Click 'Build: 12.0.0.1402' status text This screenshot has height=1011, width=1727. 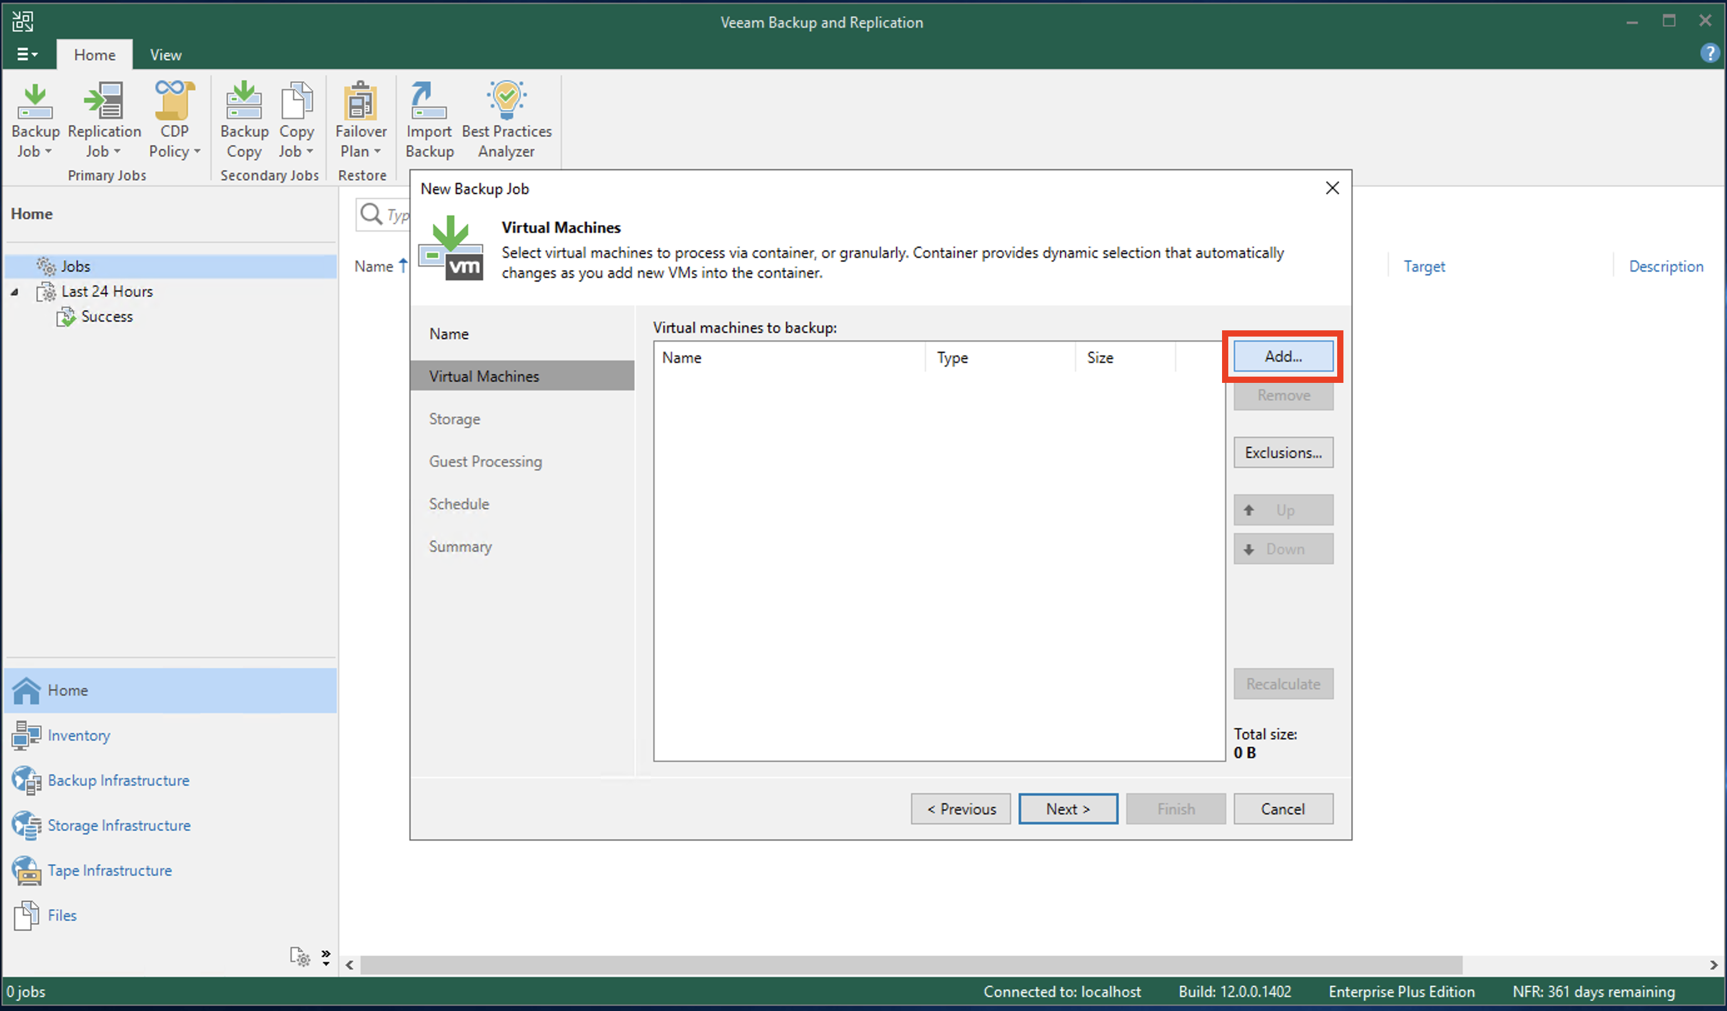(1235, 991)
